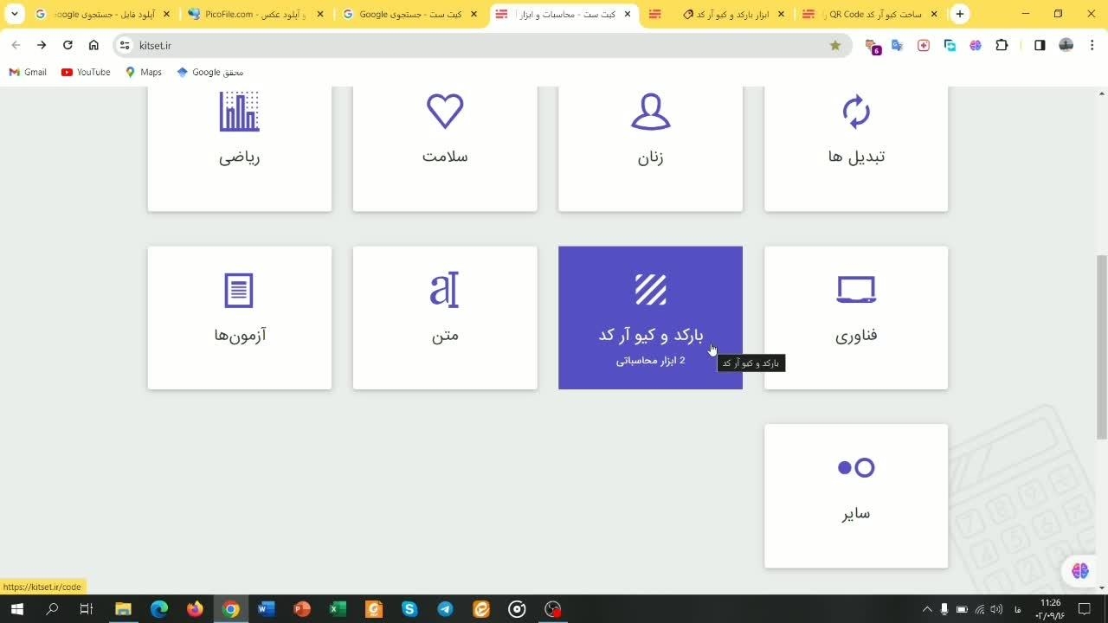Open the تبدیل ها conversion arrows icon
The width and height of the screenshot is (1108, 623).
tap(855, 112)
